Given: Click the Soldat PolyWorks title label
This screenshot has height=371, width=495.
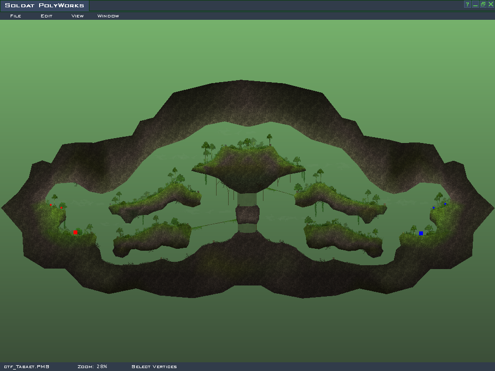Looking at the screenshot, I should [44, 6].
